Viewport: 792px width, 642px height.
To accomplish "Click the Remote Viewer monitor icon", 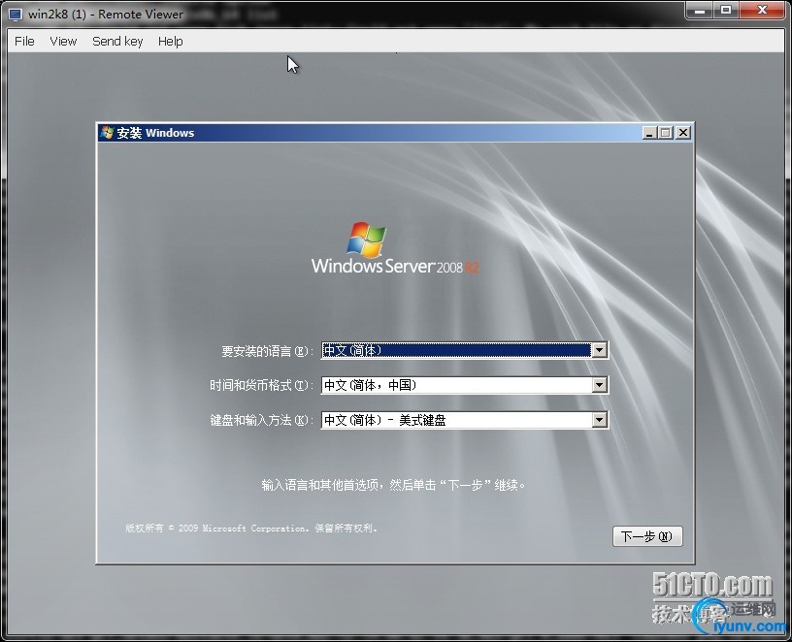I will click(16, 15).
